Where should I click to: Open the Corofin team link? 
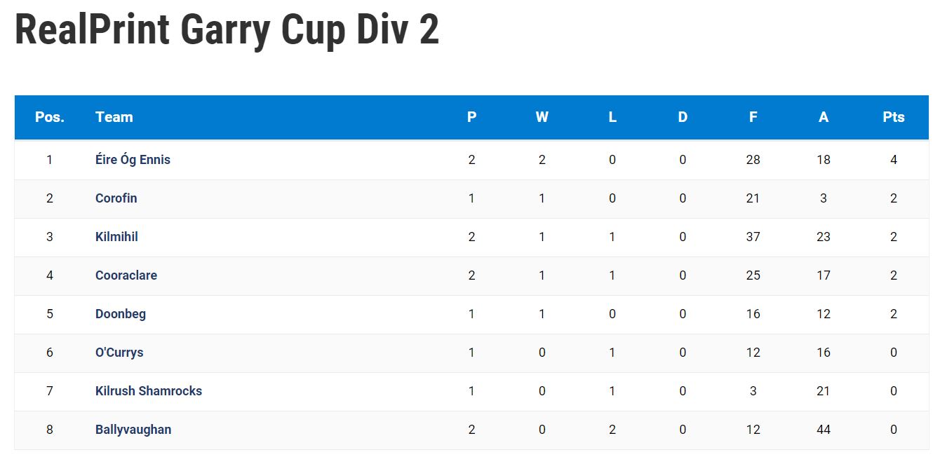116,198
